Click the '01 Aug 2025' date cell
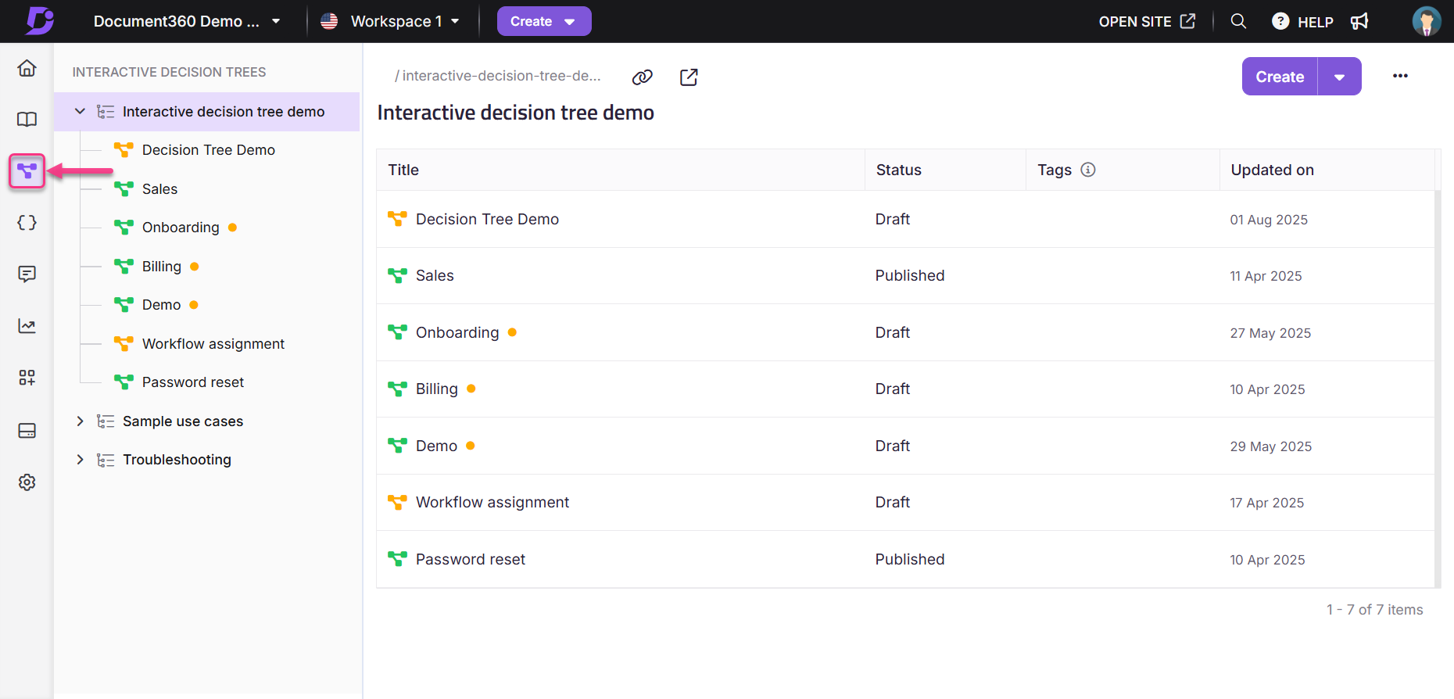1454x699 pixels. pos(1269,220)
